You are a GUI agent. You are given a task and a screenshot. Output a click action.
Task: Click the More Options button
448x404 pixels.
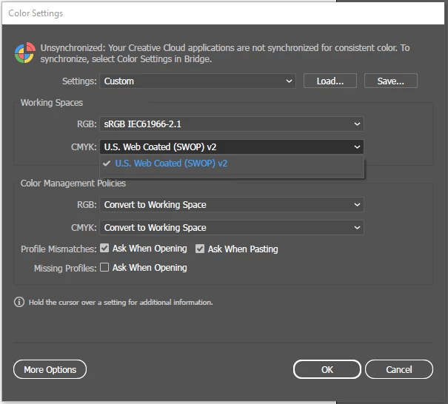pos(50,369)
